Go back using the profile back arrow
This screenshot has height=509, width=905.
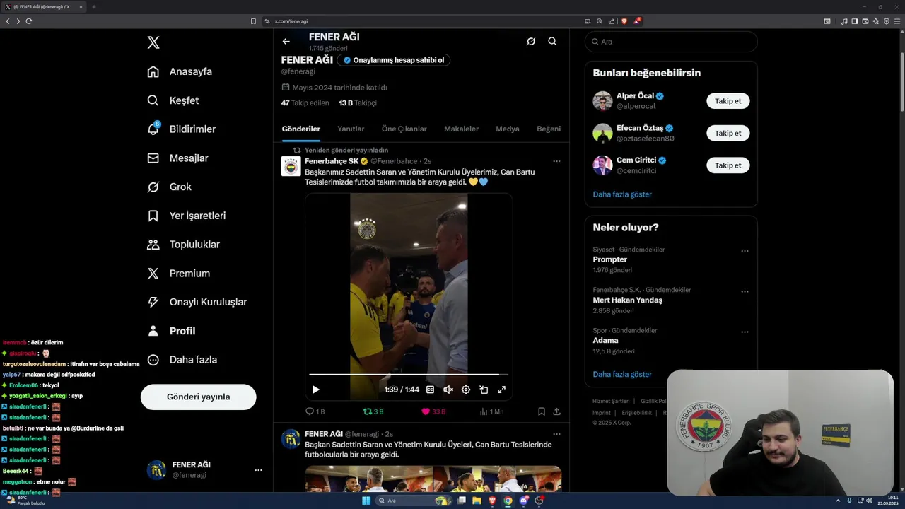(x=286, y=42)
